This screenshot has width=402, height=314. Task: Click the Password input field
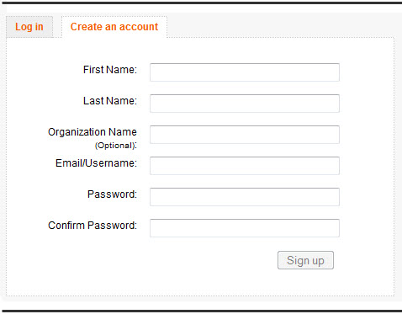click(x=245, y=197)
